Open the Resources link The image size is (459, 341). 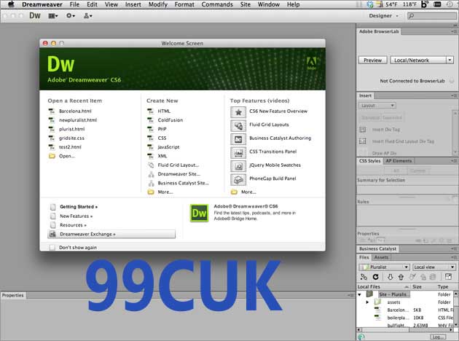click(73, 225)
